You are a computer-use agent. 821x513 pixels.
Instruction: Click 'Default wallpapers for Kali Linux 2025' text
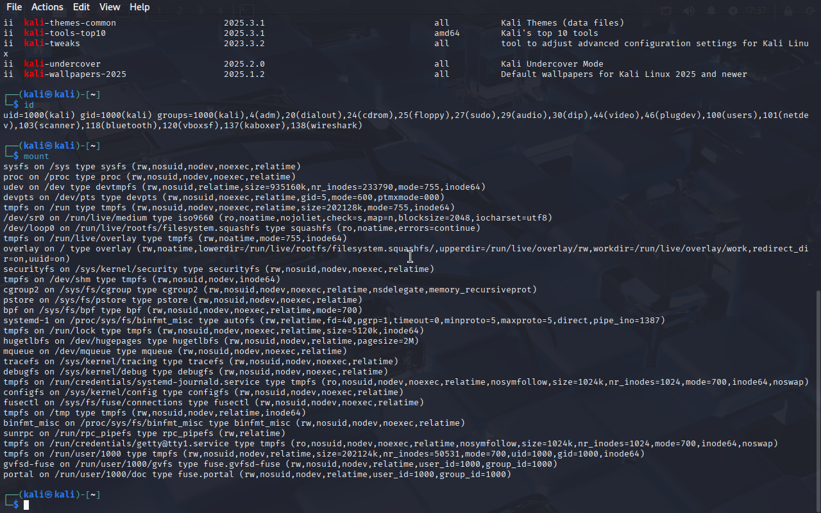[x=598, y=74]
